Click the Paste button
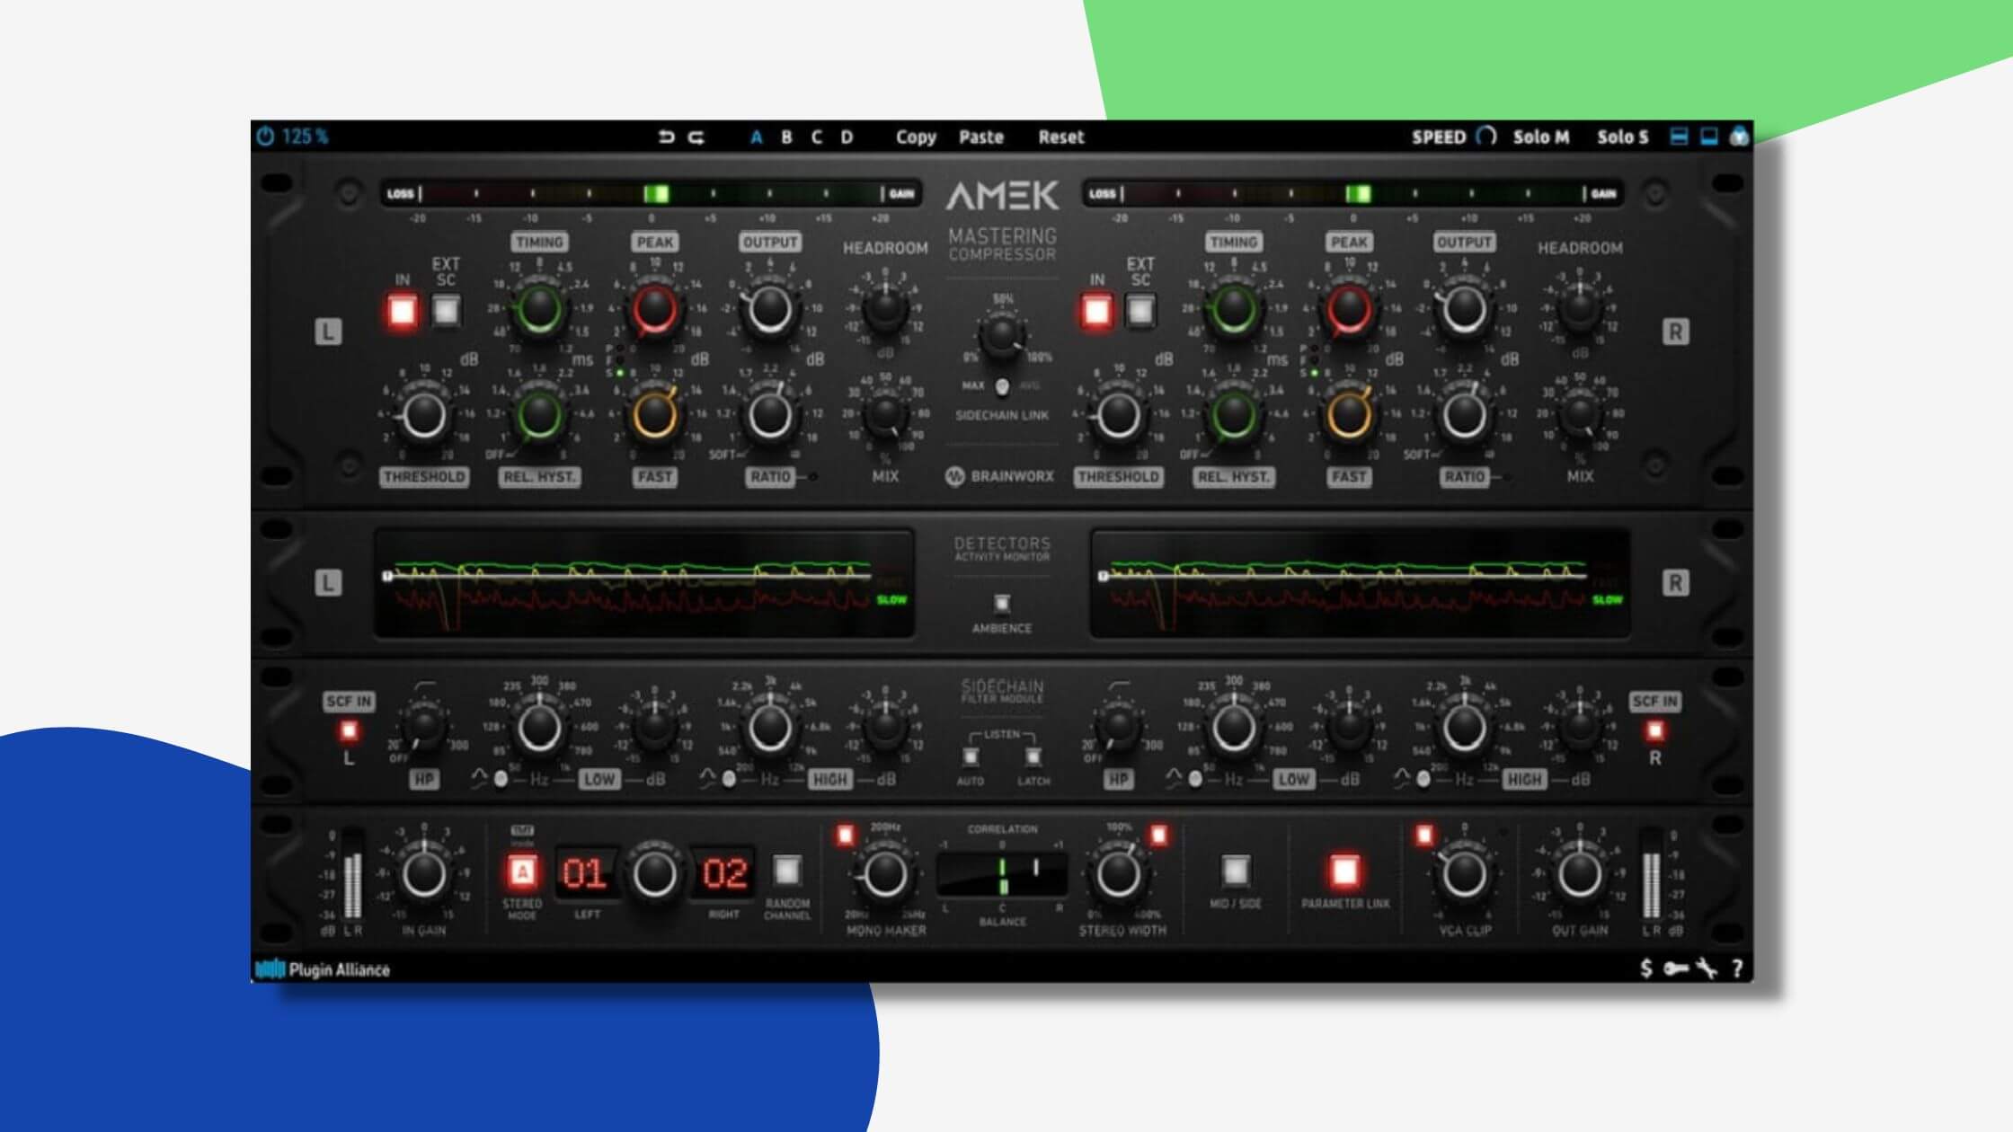This screenshot has width=2013, height=1132. point(980,137)
